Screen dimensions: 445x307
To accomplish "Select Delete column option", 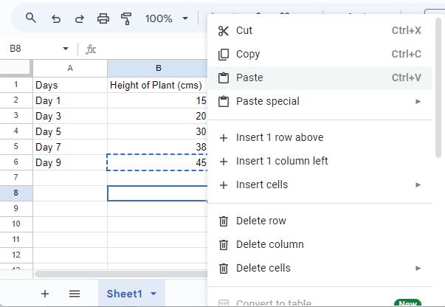I will coord(269,244).
